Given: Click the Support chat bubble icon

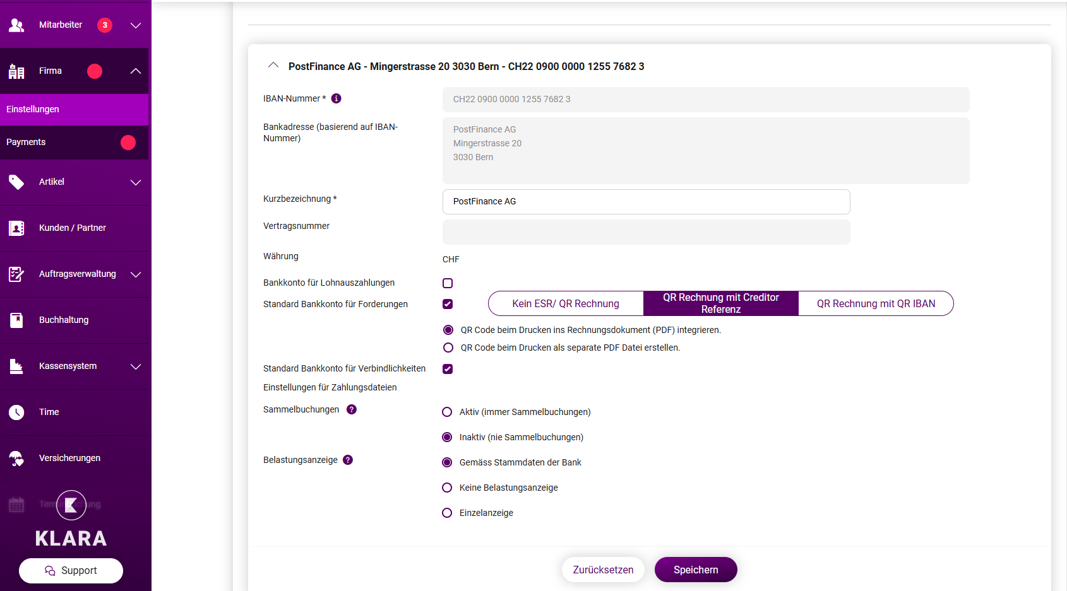Looking at the screenshot, I should pyautogui.click(x=50, y=571).
